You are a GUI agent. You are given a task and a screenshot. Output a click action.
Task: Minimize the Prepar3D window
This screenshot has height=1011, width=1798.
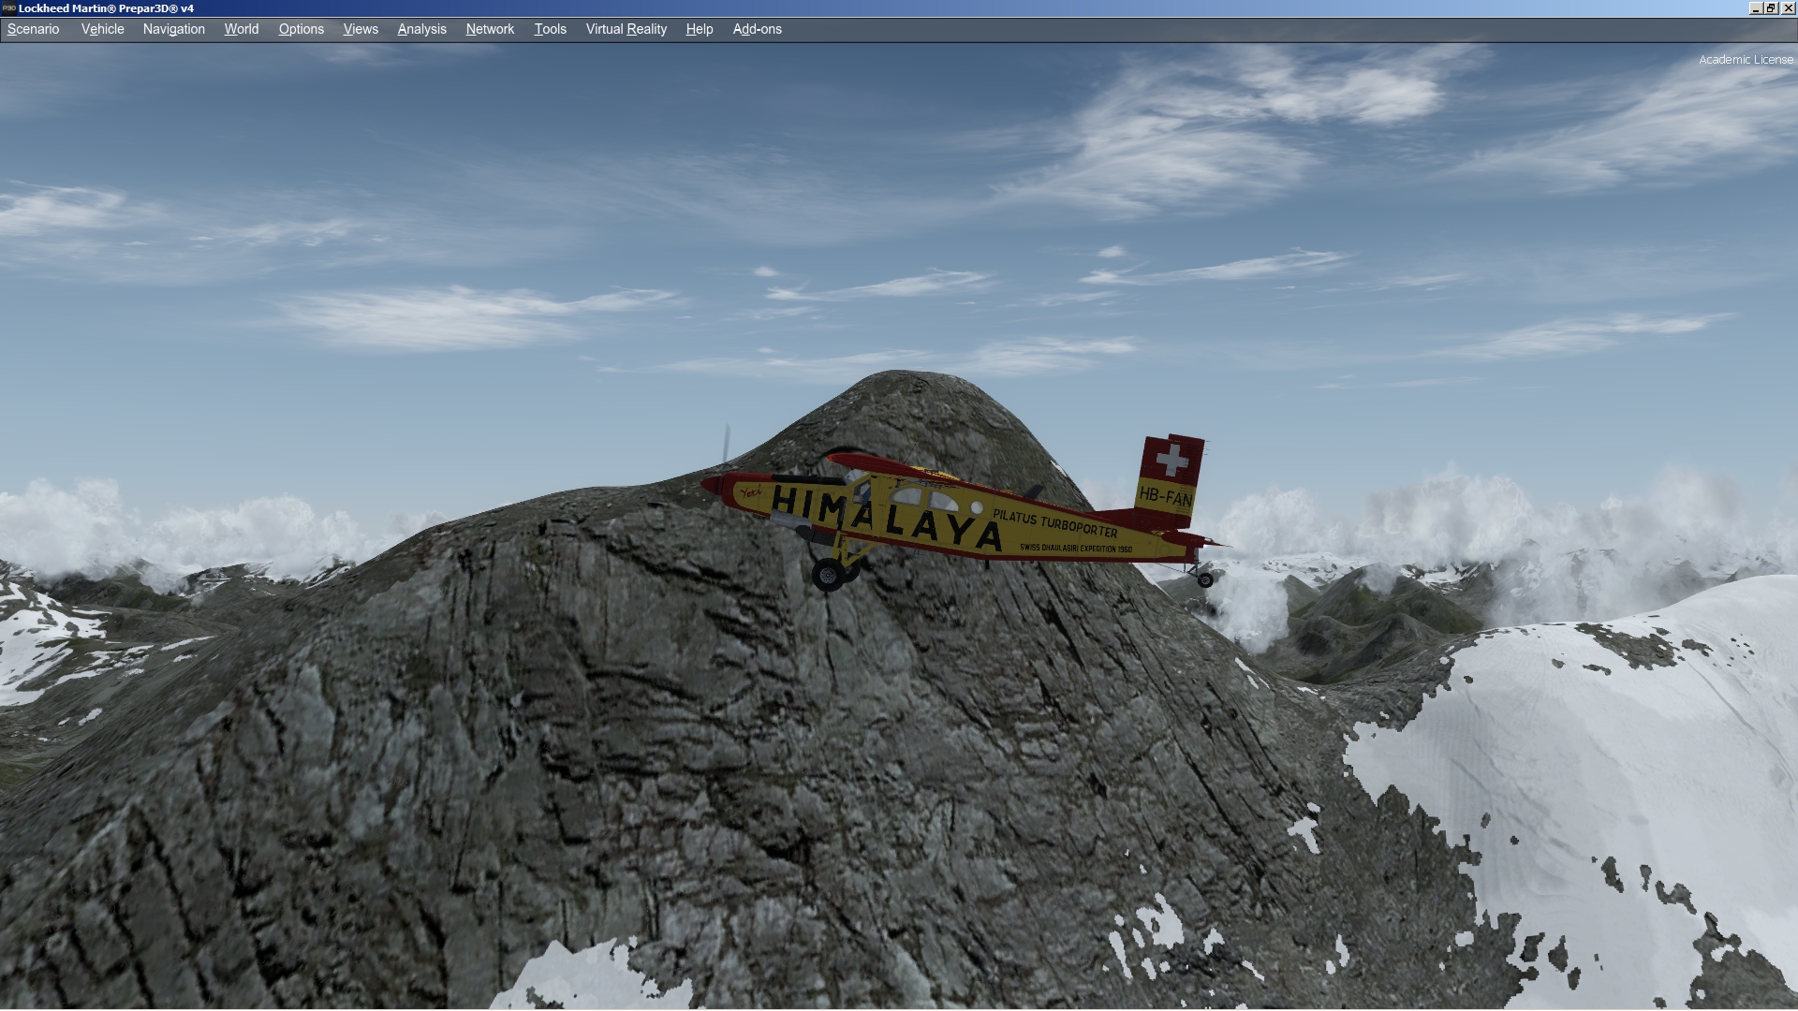pos(1756,7)
